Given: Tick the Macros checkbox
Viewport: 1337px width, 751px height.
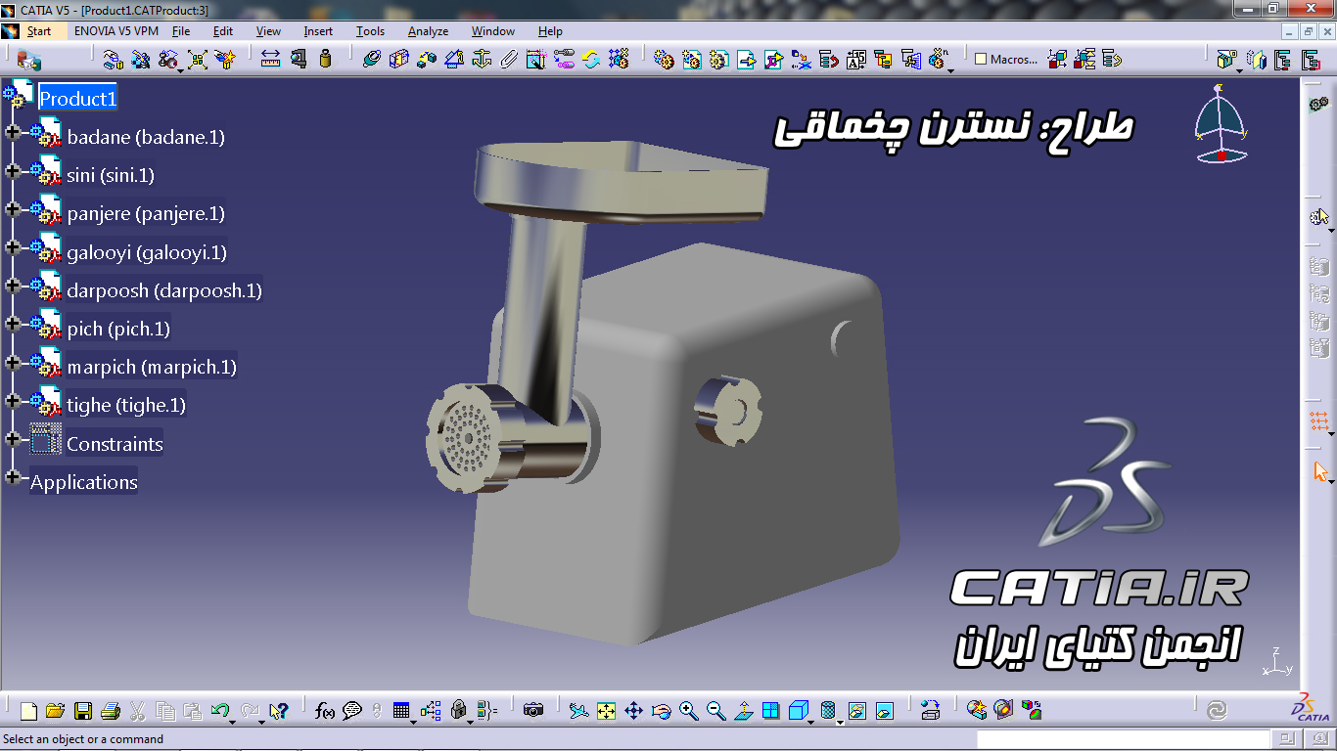Looking at the screenshot, I should click(x=981, y=60).
